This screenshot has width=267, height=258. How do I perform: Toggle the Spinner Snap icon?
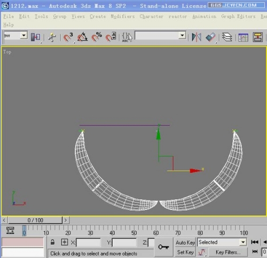coord(111,37)
